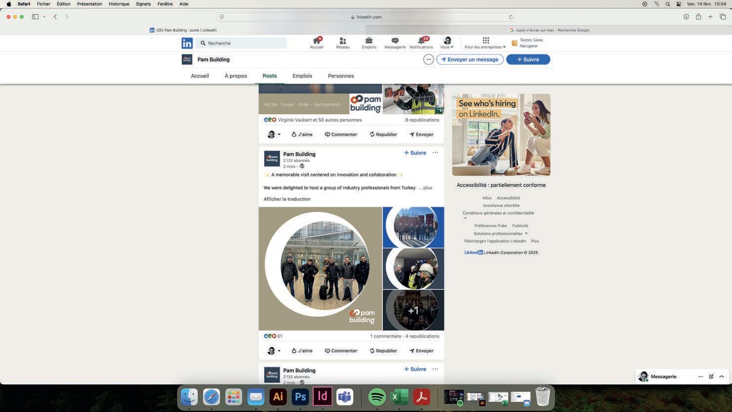This screenshot has height=412, width=732.
Task: Expand the Messagerie panel with the chevron
Action: [x=722, y=376]
